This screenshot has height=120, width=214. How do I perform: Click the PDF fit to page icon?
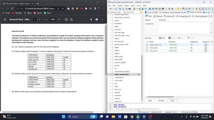(x=66, y=19)
